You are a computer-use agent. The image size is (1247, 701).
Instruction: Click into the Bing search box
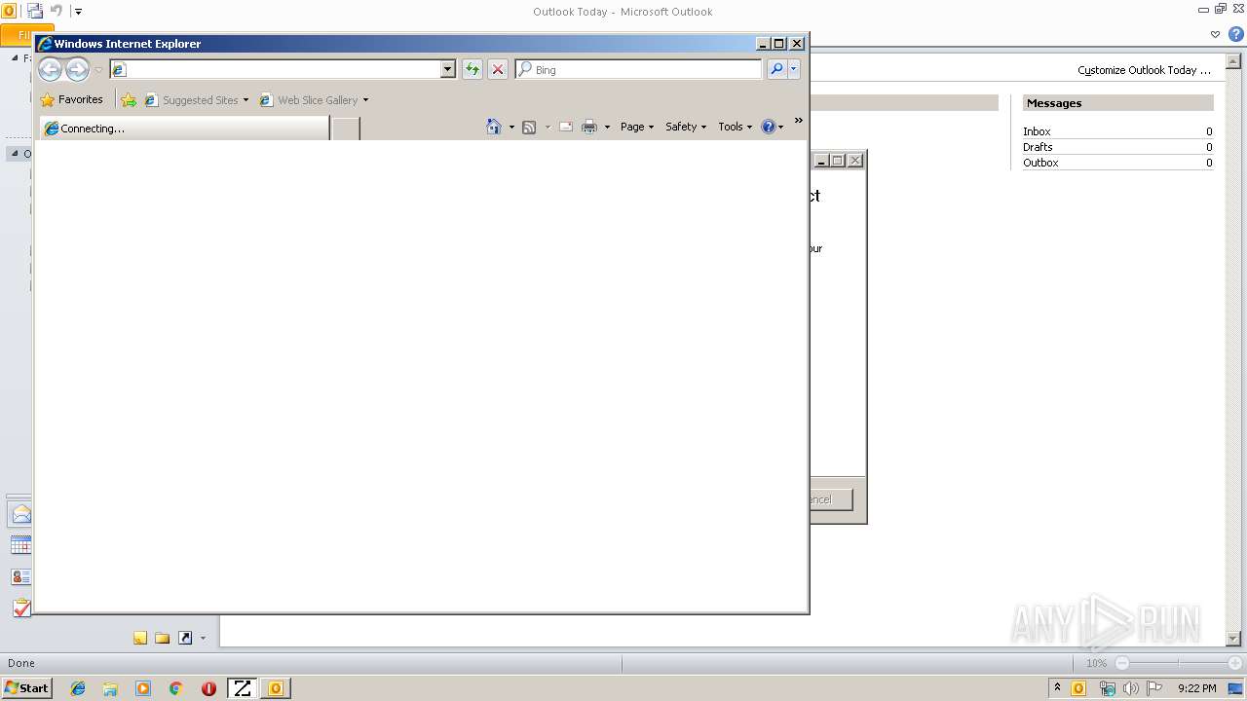(639, 69)
